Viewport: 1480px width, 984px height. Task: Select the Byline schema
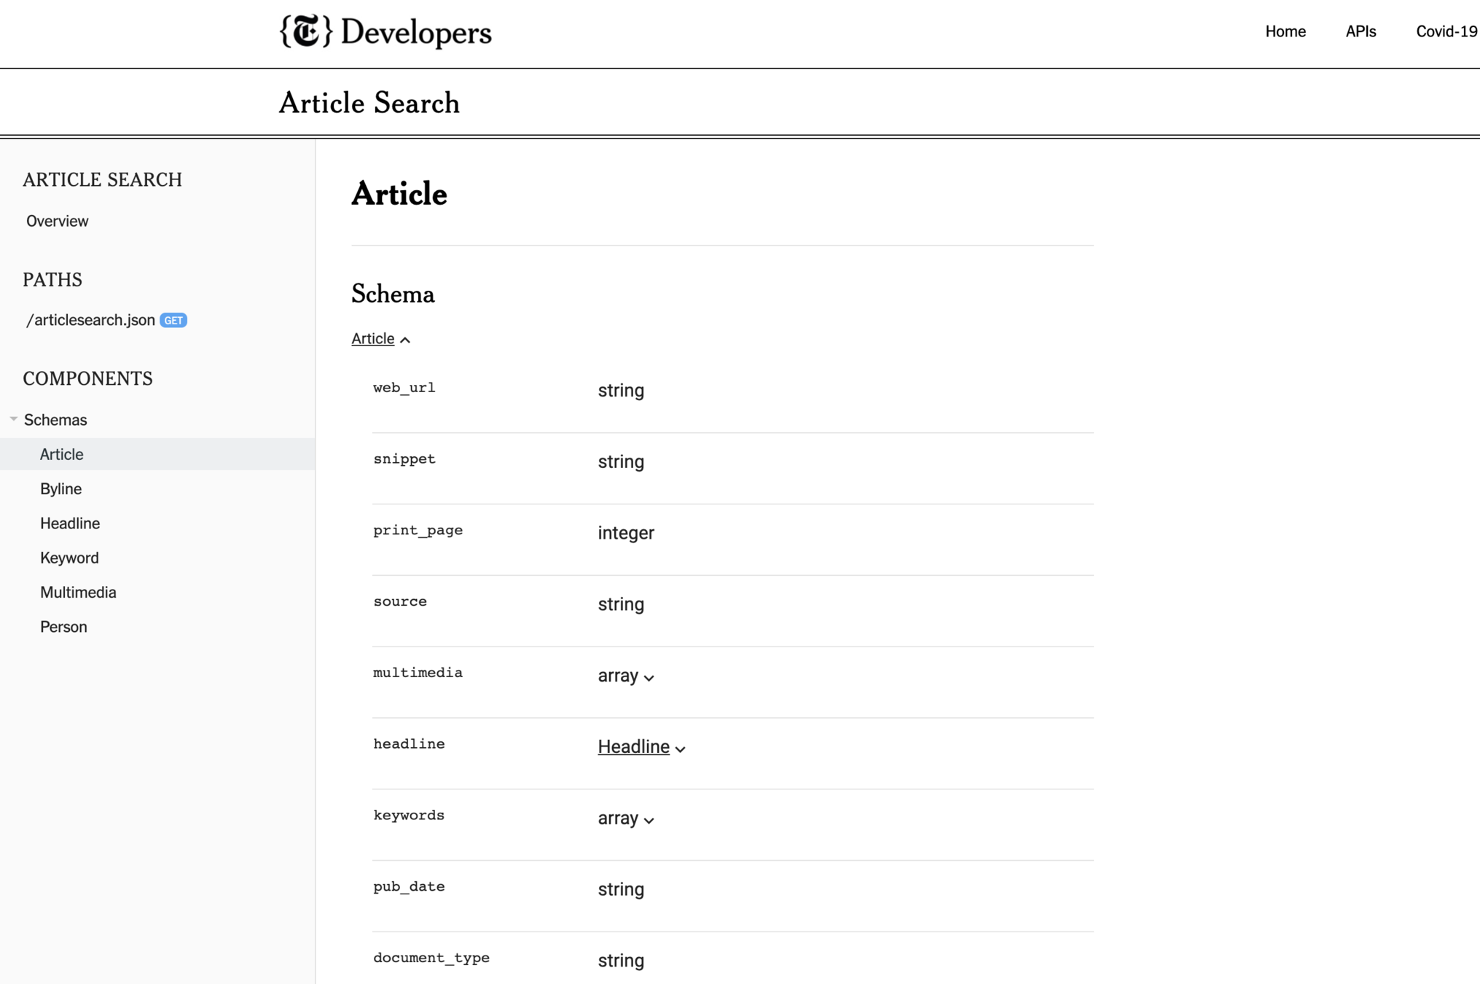pyautogui.click(x=60, y=488)
